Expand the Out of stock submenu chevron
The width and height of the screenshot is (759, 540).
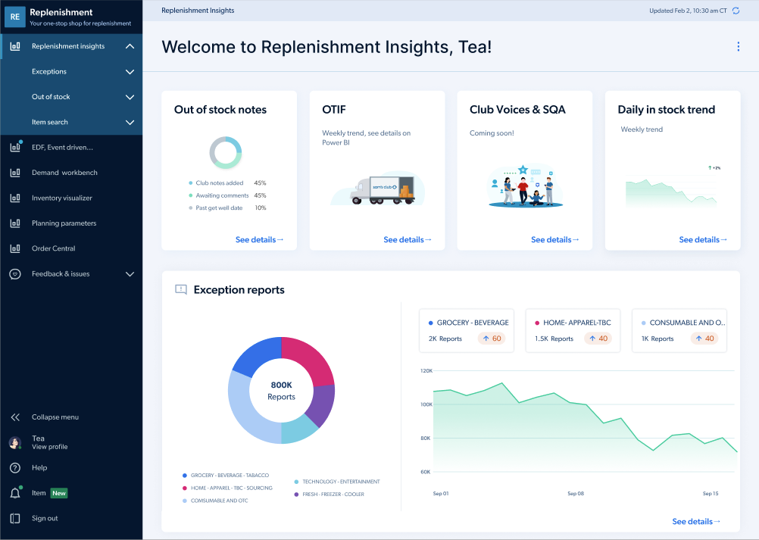(x=130, y=97)
